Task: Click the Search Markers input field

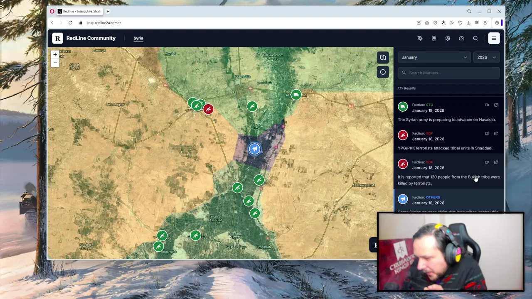Action: pos(449,73)
